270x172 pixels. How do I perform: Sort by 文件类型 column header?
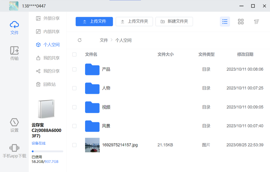206,55
